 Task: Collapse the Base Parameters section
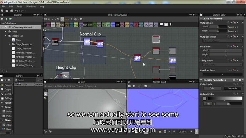coord(201,19)
